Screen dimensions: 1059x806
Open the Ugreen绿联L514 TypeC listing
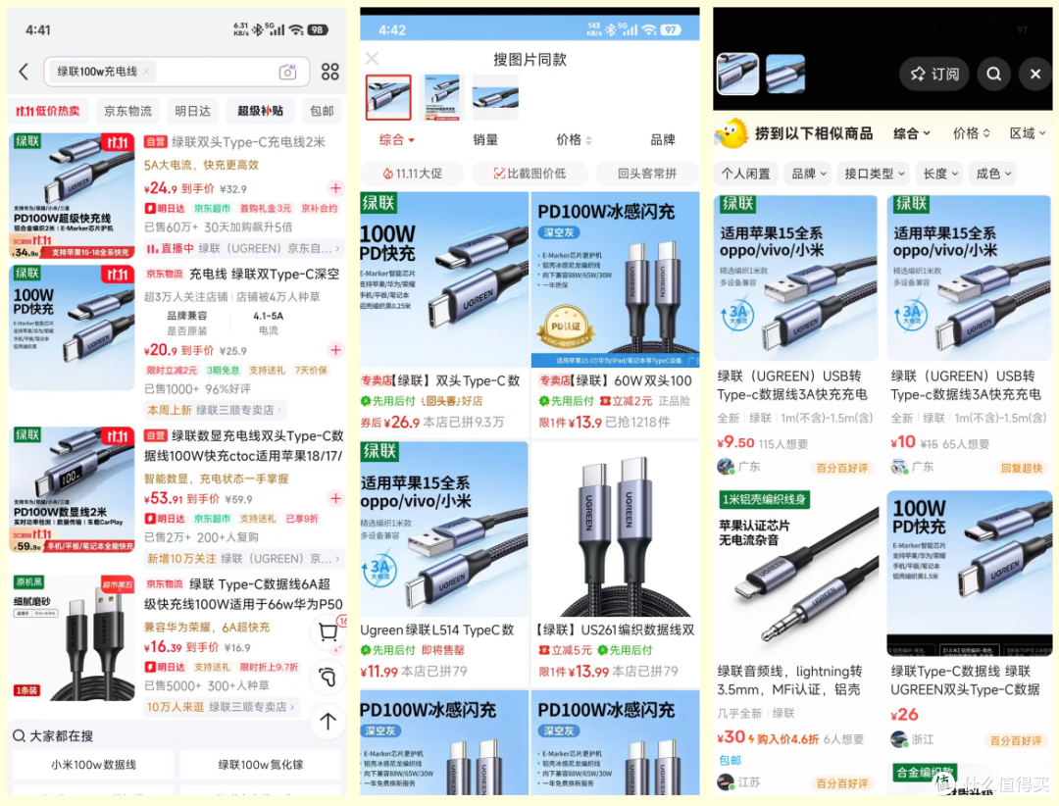(x=444, y=562)
